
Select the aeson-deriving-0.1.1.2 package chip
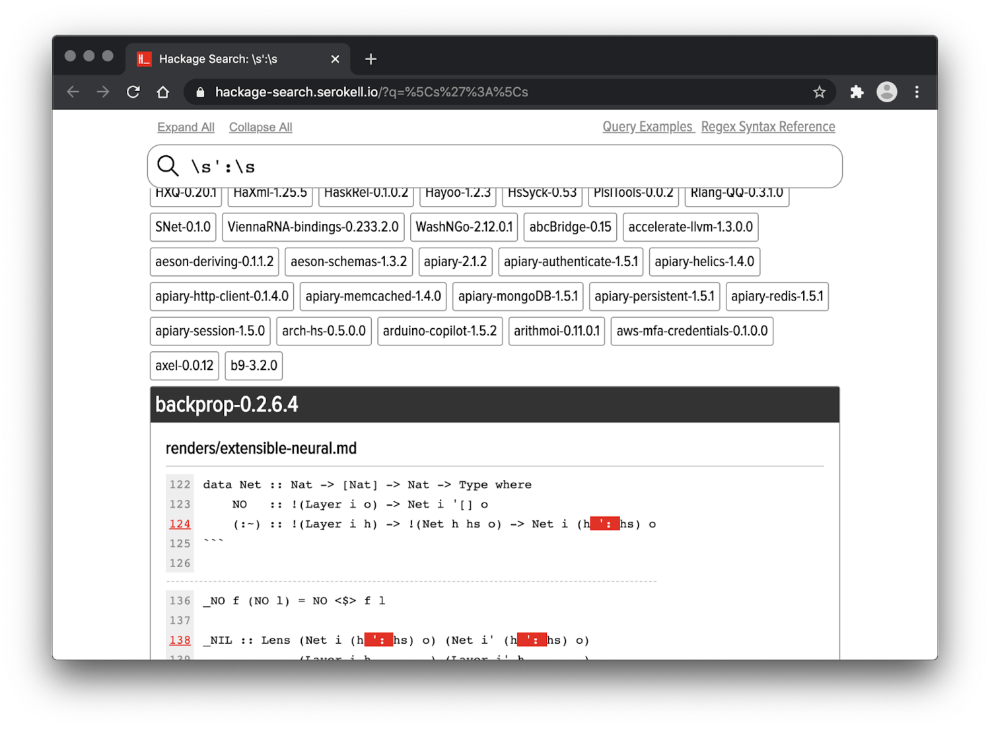(x=215, y=261)
